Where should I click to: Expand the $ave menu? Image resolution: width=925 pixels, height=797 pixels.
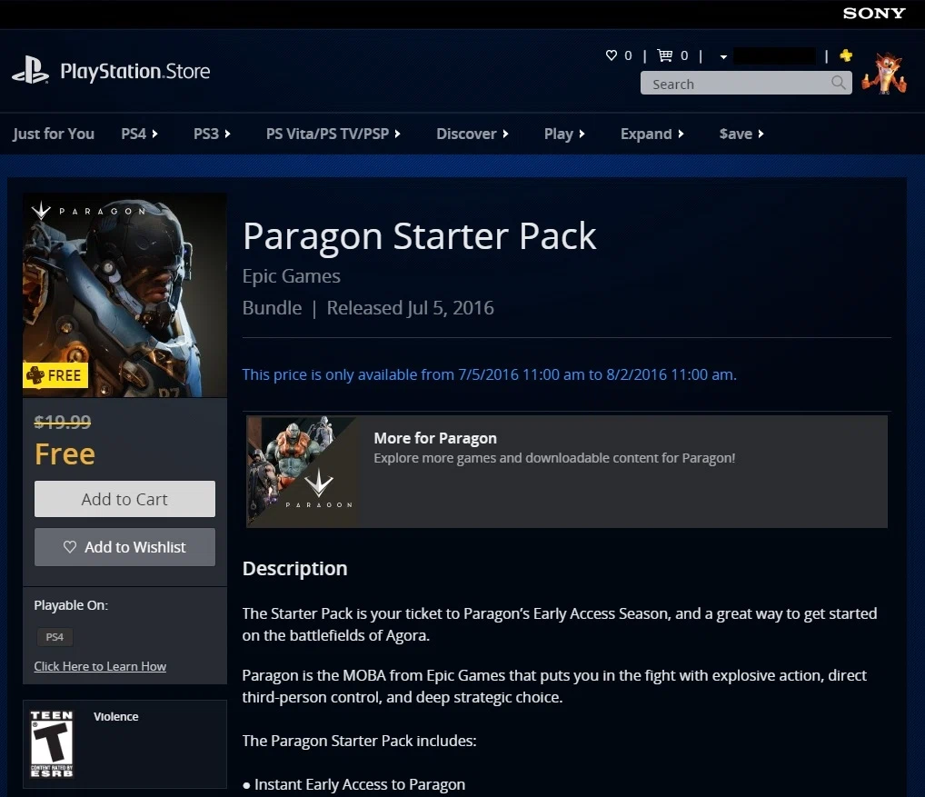tap(741, 134)
